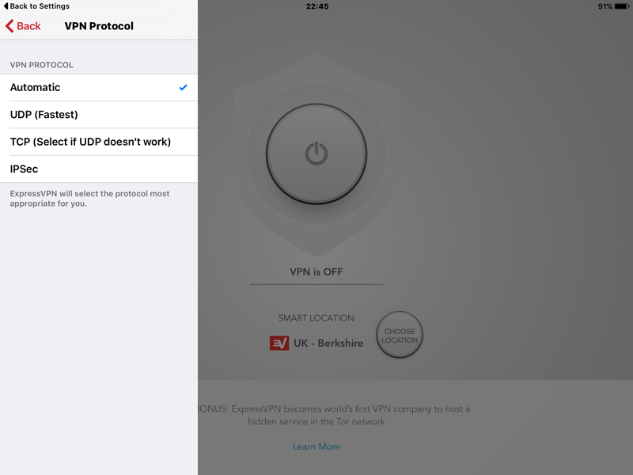Tap the UK - Berkshire smart location
This screenshot has width=633, height=475.
pyautogui.click(x=328, y=344)
